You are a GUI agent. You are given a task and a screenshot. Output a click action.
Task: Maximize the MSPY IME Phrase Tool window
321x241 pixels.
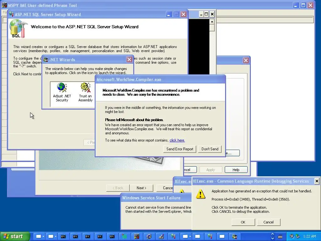[x=303, y=5]
